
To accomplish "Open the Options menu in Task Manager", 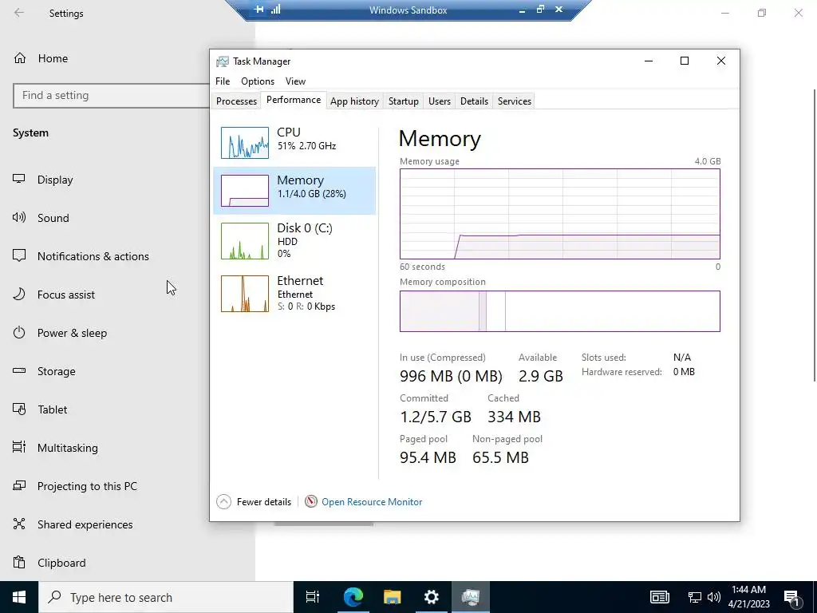I will tap(258, 81).
